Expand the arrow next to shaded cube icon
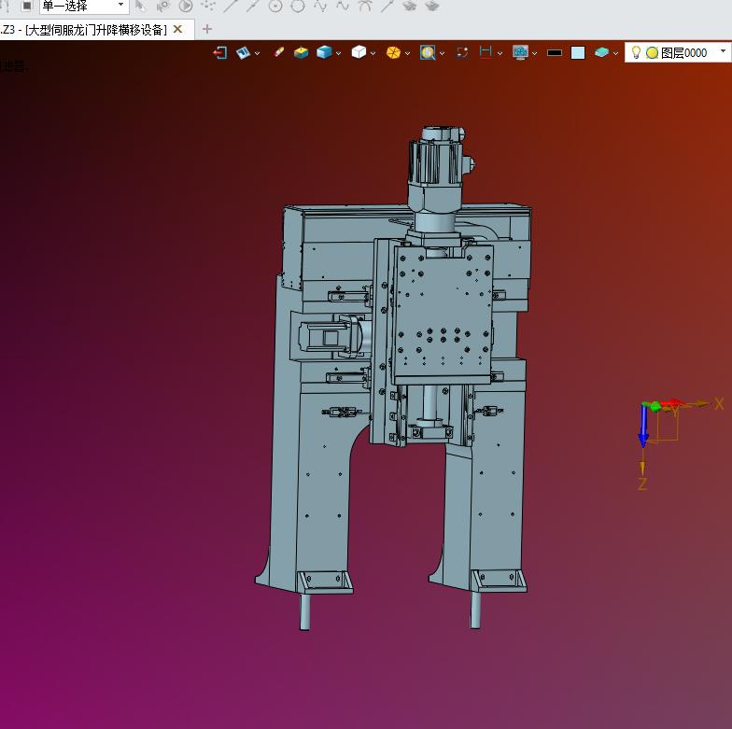732x729 pixels. [x=338, y=54]
